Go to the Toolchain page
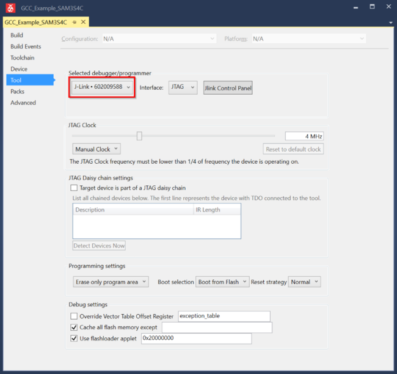The height and width of the screenshot is (374, 397). 23,58
